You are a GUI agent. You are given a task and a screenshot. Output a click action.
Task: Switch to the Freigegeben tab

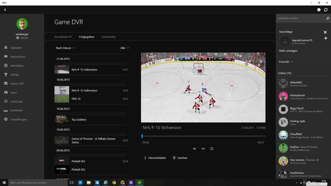87,37
